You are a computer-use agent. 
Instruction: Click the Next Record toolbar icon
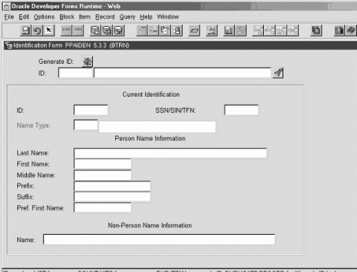click(154, 30)
